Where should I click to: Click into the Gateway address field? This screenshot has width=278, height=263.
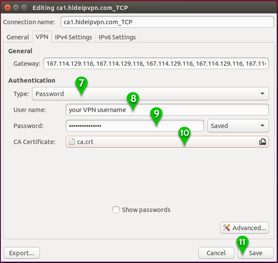click(x=156, y=64)
